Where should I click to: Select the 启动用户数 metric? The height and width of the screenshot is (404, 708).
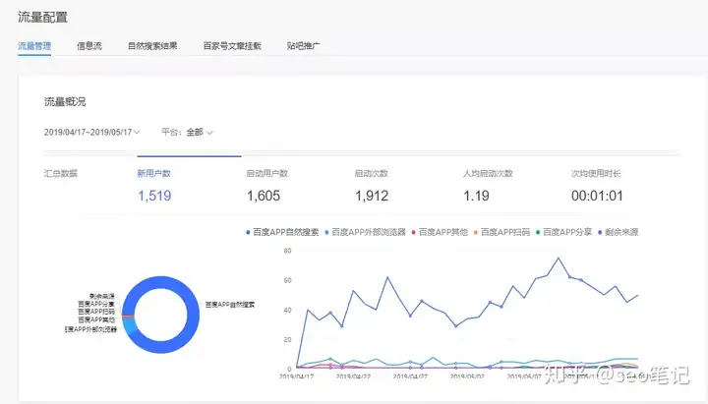pyautogui.click(x=266, y=173)
